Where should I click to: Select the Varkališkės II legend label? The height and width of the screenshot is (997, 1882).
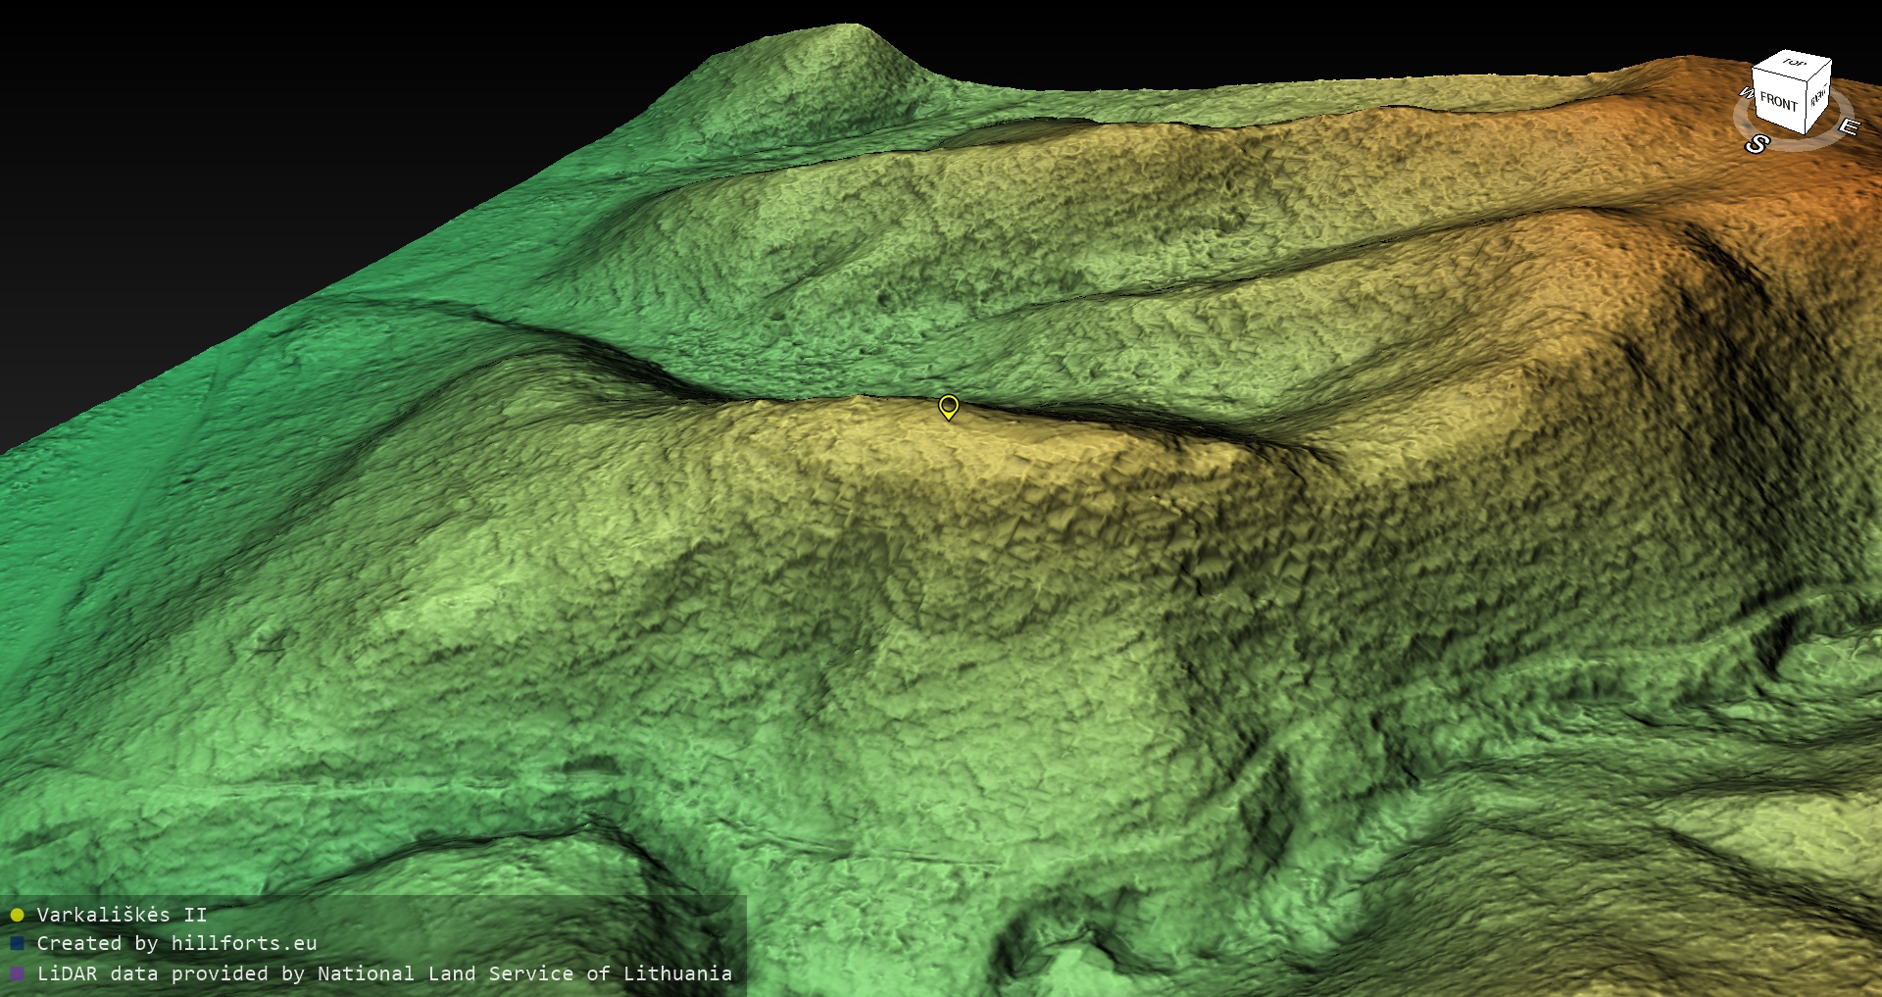click(122, 915)
